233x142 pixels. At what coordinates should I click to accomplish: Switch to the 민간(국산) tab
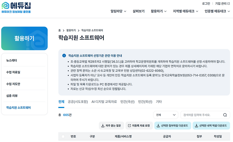pos(127,102)
